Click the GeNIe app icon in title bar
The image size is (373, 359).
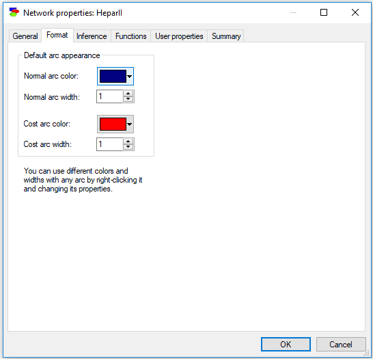[x=14, y=12]
